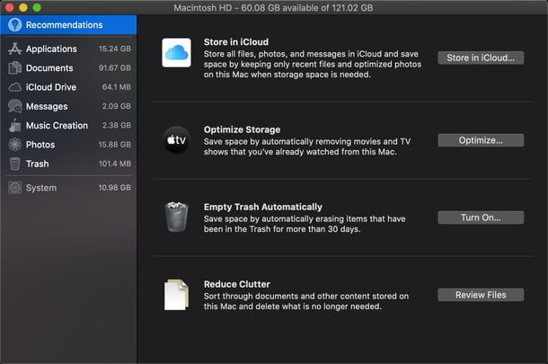Click the Reduce Clutter documents icon
This screenshot has height=364, width=548.
point(176,295)
